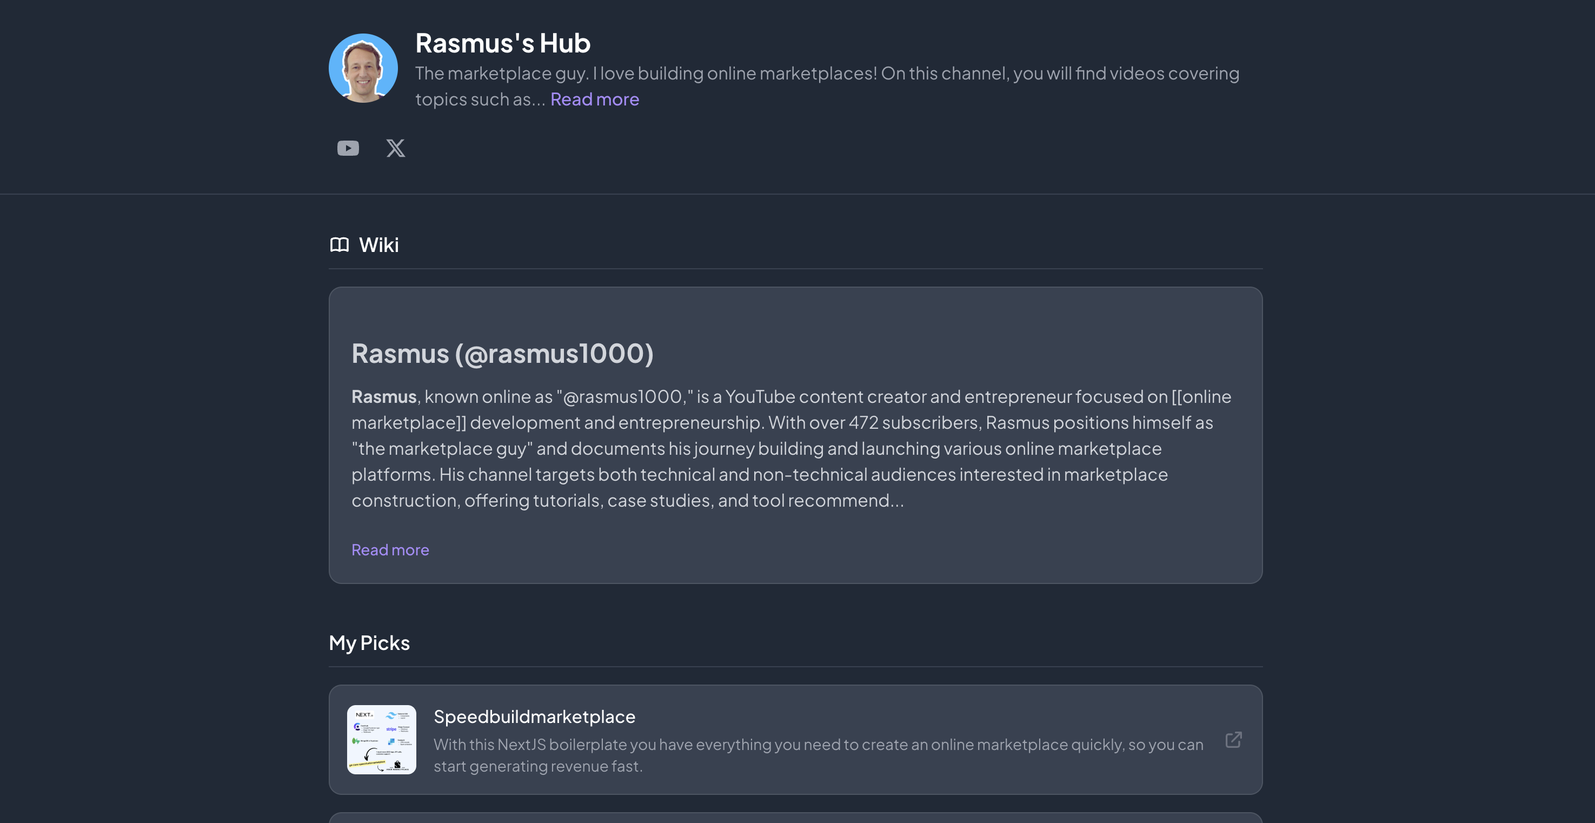Click the external link icon on Speedbuildmarketplace
The image size is (1595, 823).
pos(1233,739)
